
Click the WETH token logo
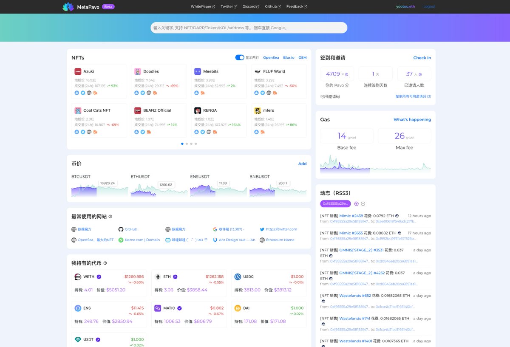(78, 276)
